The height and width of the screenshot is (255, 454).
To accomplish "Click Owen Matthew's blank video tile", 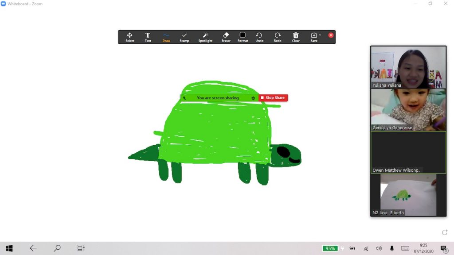I will [408, 152].
